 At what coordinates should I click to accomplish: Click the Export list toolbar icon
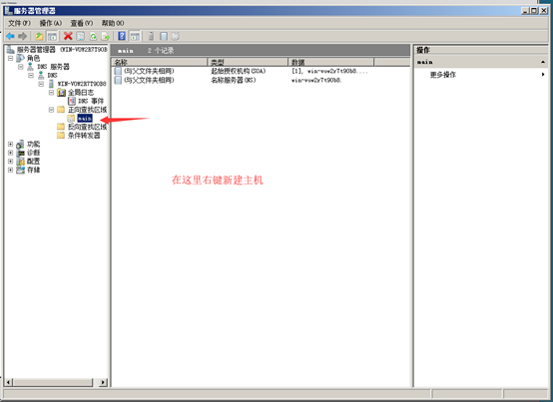[x=106, y=36]
